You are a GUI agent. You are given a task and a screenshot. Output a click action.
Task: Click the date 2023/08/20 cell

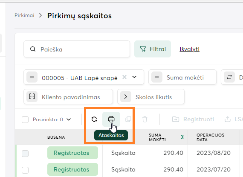214,153
